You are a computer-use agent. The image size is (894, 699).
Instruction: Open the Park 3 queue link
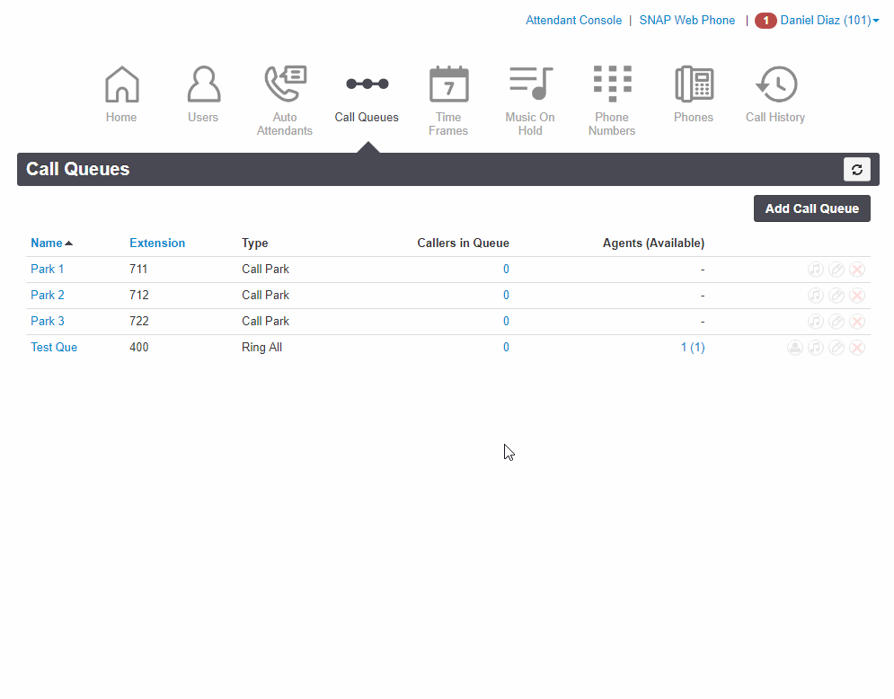pyautogui.click(x=48, y=322)
